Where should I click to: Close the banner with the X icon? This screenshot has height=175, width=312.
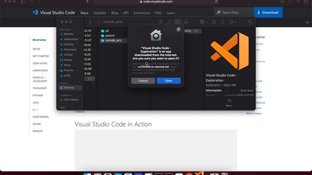tap(307, 22)
